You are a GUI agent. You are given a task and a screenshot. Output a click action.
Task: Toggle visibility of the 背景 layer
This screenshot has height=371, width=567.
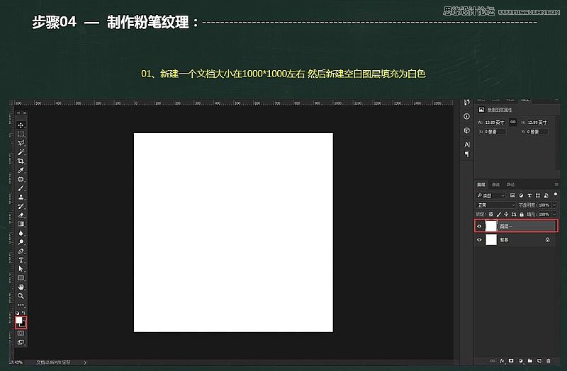[x=480, y=240]
